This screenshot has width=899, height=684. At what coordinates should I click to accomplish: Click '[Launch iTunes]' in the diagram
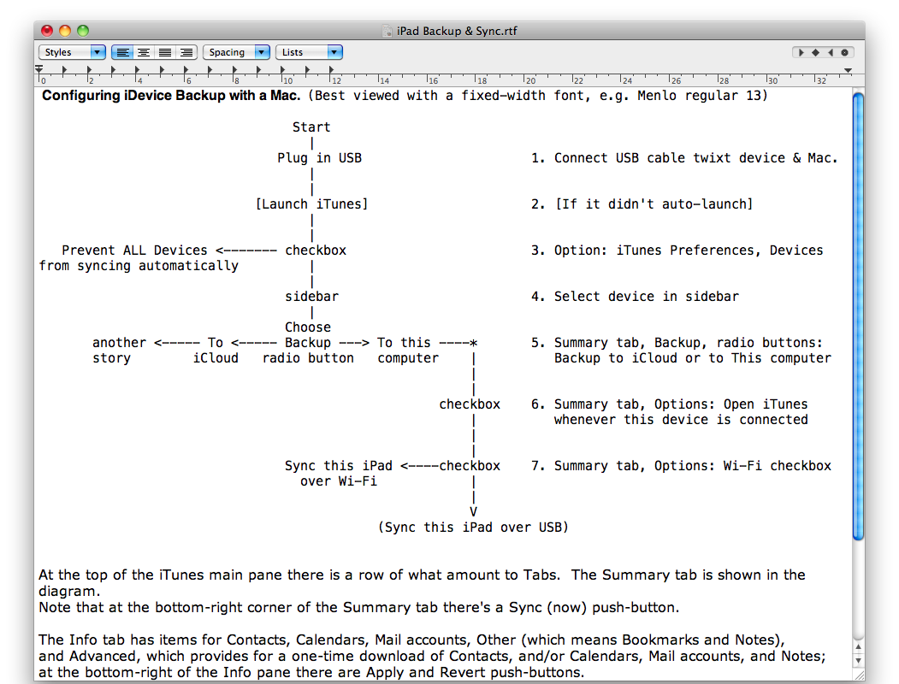(312, 204)
